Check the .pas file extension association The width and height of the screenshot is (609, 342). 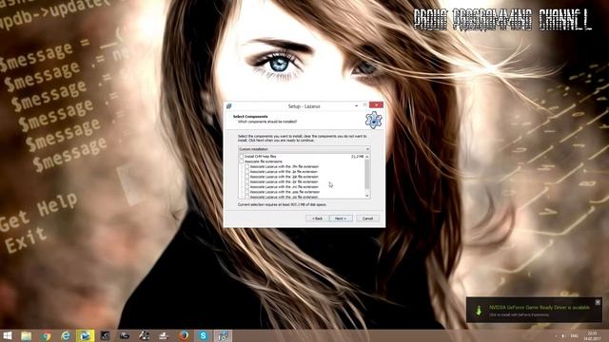(247, 192)
